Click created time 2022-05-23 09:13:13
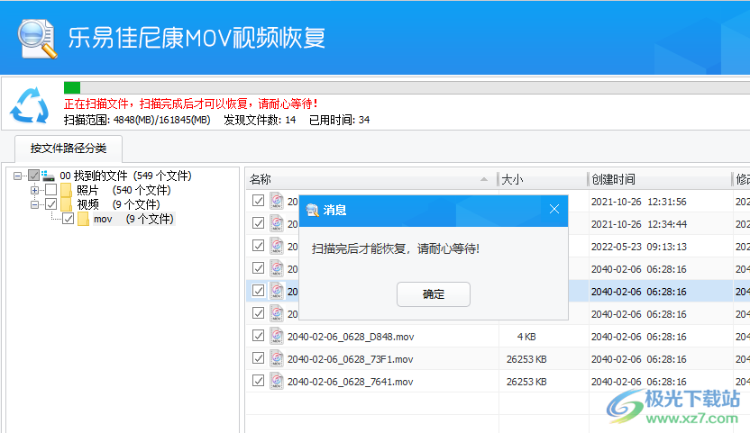 click(638, 247)
